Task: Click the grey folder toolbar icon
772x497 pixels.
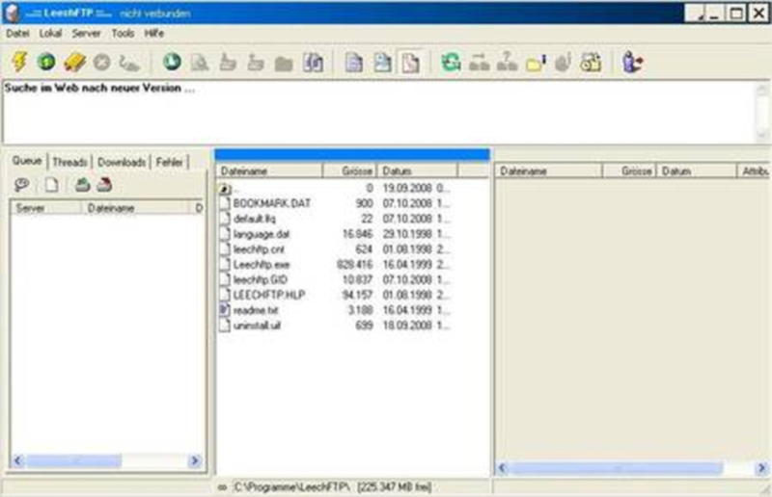Action: tap(284, 64)
